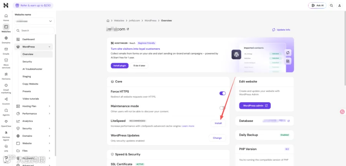This screenshot has width=346, height=166.
Task: Open AI Troubleshooter
Action: [x=37, y=69]
